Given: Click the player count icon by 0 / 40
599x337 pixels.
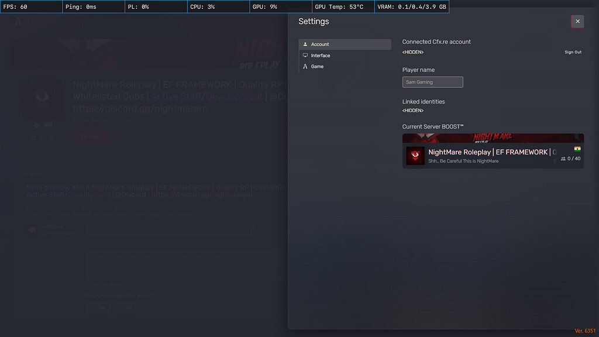Looking at the screenshot, I should tap(563, 159).
